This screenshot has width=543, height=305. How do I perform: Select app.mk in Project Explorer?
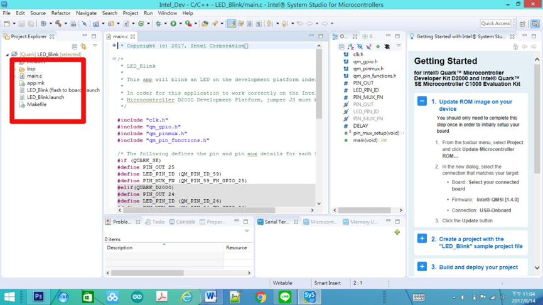pos(36,83)
